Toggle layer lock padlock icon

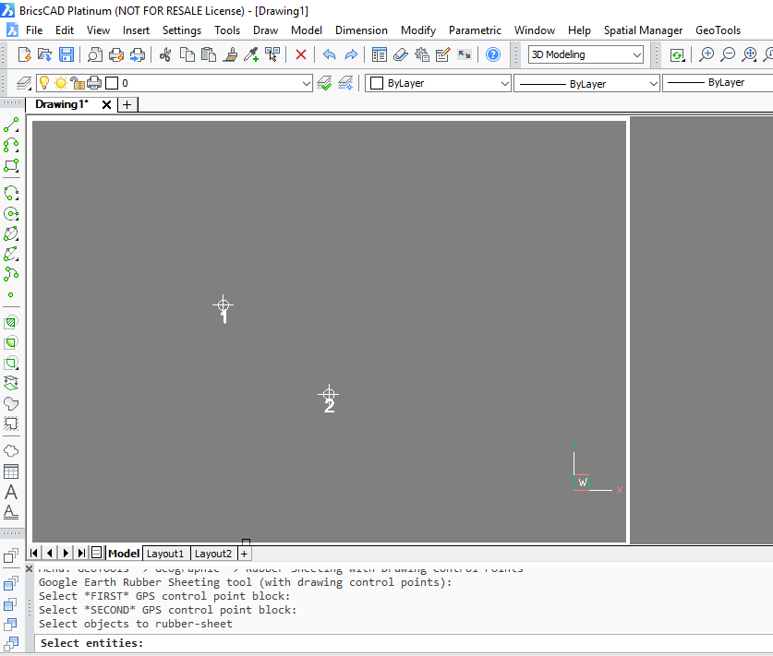[x=78, y=83]
